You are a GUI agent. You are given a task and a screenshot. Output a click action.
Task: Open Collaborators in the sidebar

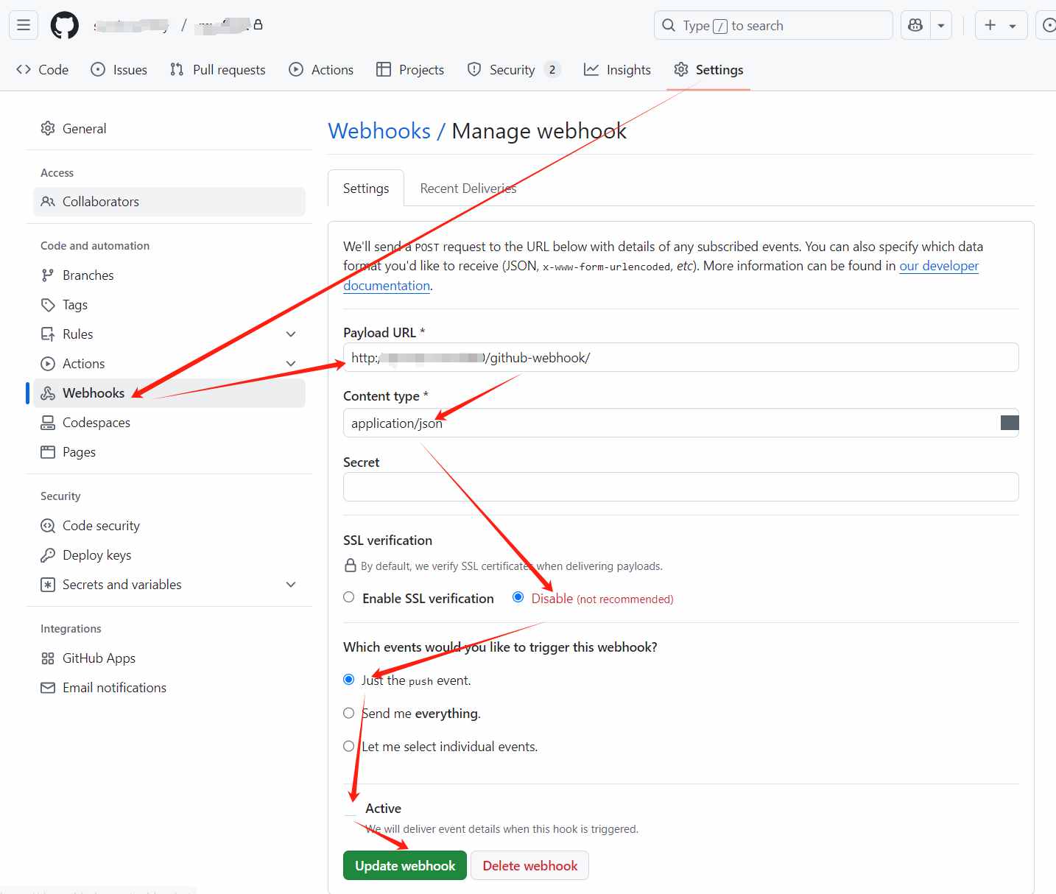[169, 202]
